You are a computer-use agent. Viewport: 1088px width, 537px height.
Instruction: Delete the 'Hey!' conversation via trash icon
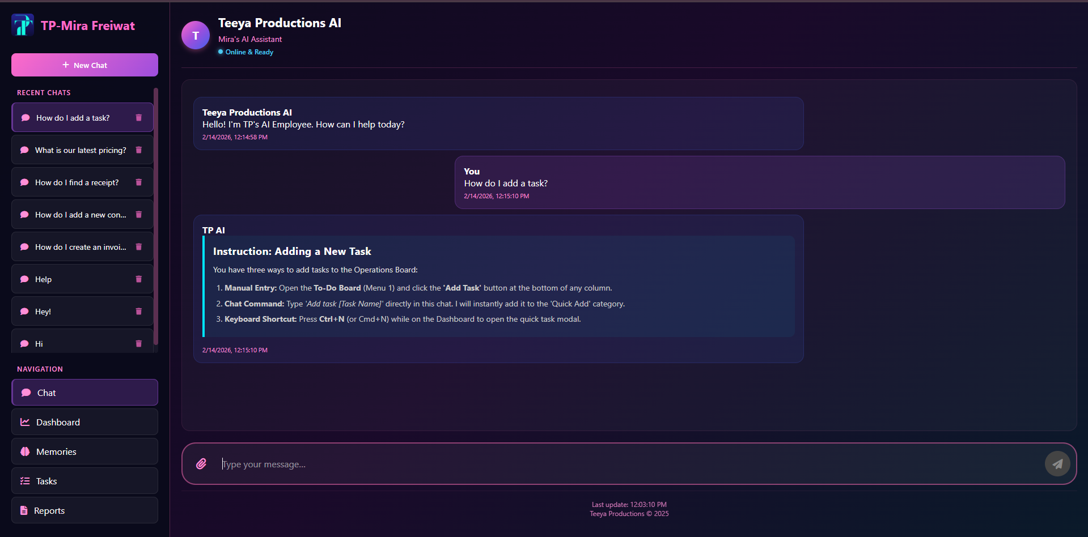point(139,311)
